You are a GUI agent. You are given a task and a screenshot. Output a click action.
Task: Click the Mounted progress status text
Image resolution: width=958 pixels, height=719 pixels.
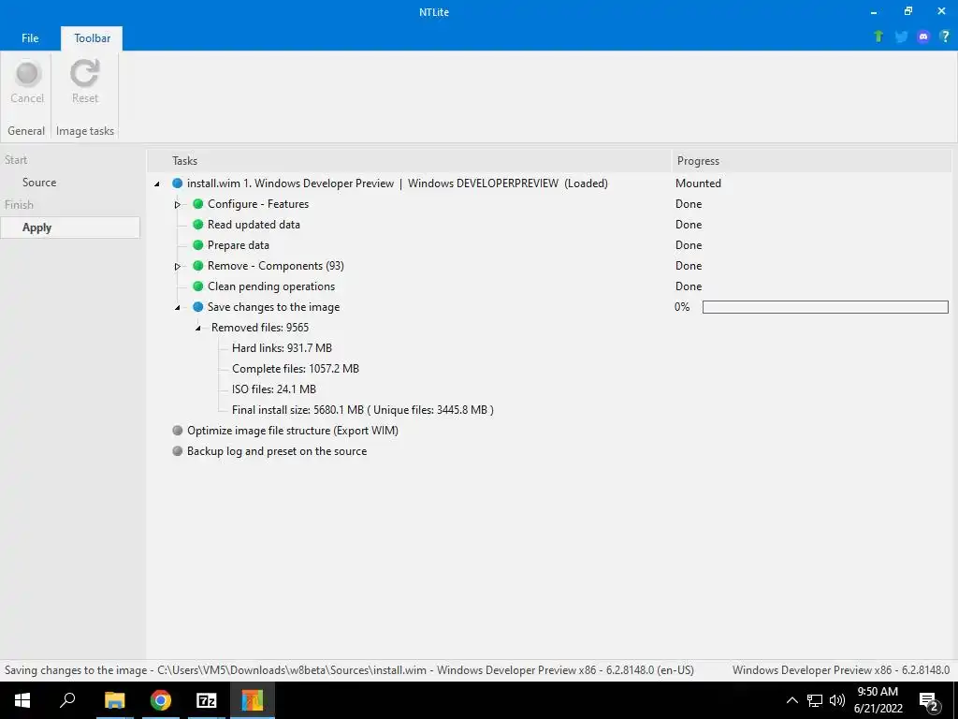coord(698,183)
